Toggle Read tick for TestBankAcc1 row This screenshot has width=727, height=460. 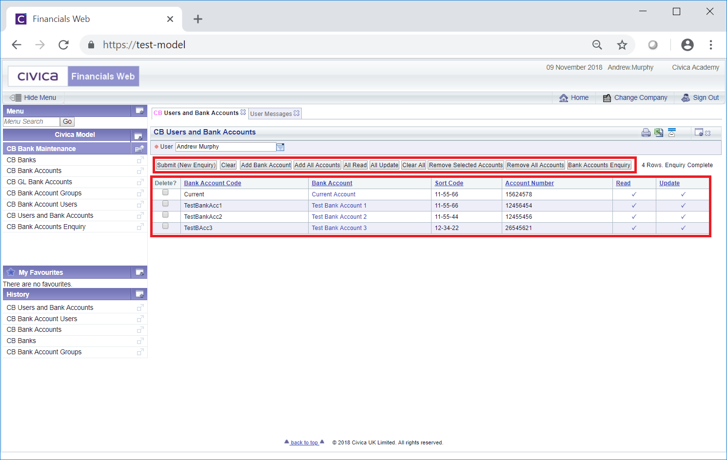(634, 206)
